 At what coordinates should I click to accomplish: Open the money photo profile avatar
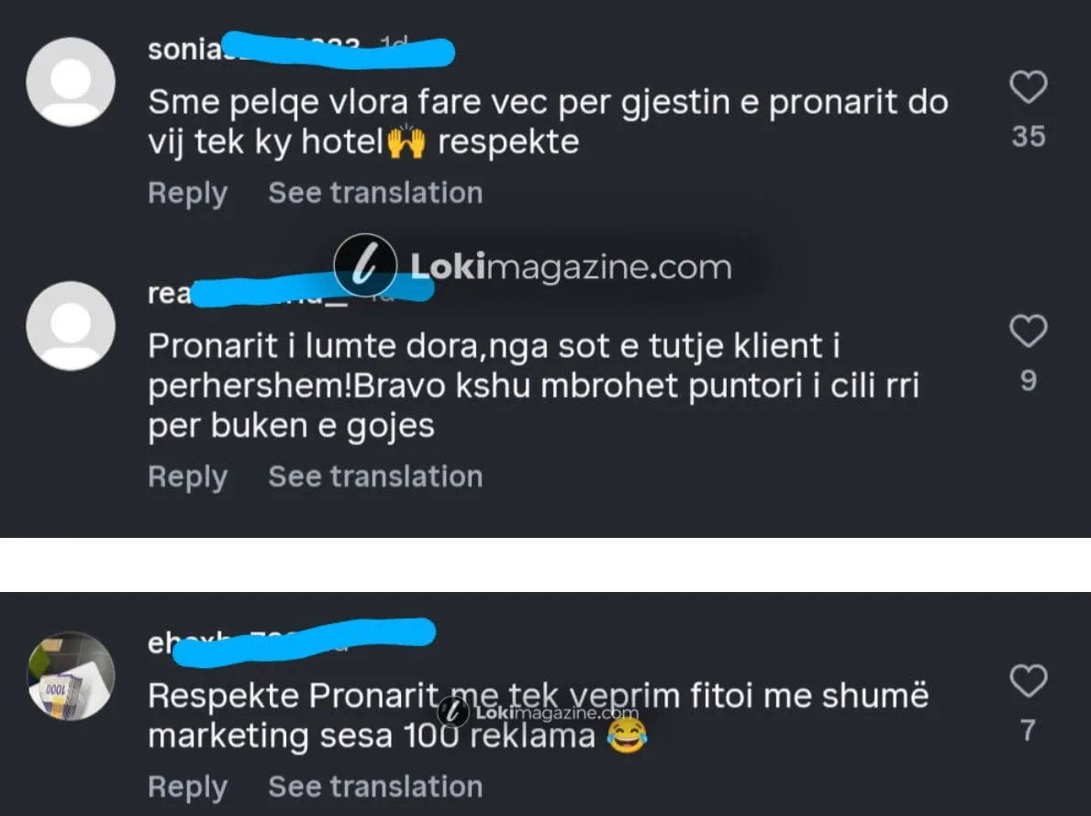click(x=71, y=676)
